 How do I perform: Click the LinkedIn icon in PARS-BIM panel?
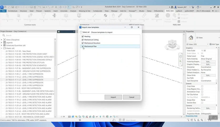179,22
